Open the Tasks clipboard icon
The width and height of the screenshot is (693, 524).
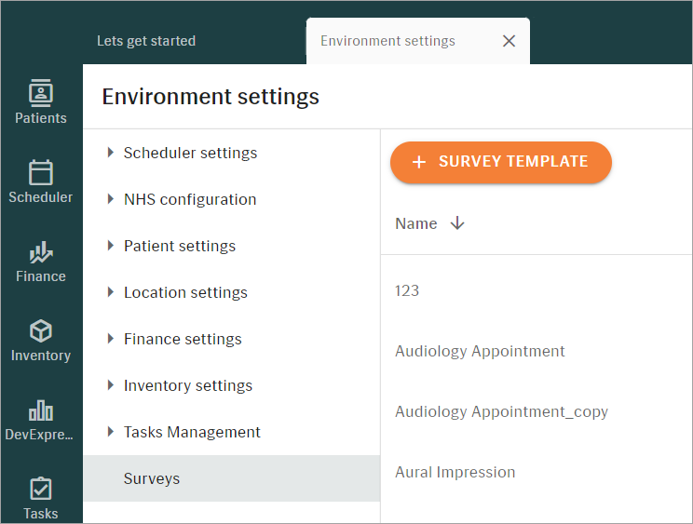coord(41,489)
